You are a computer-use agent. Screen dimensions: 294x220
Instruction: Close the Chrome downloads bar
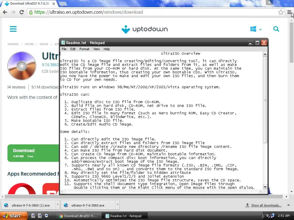pos(288,205)
